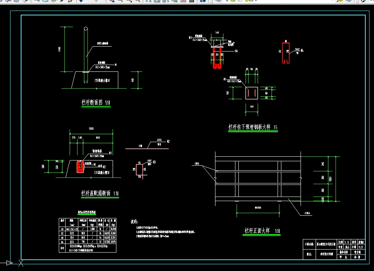Viewport: 374px width, 271px height.
Task: Select the 栏杆断面图 1:10 title text
Action: point(96,102)
